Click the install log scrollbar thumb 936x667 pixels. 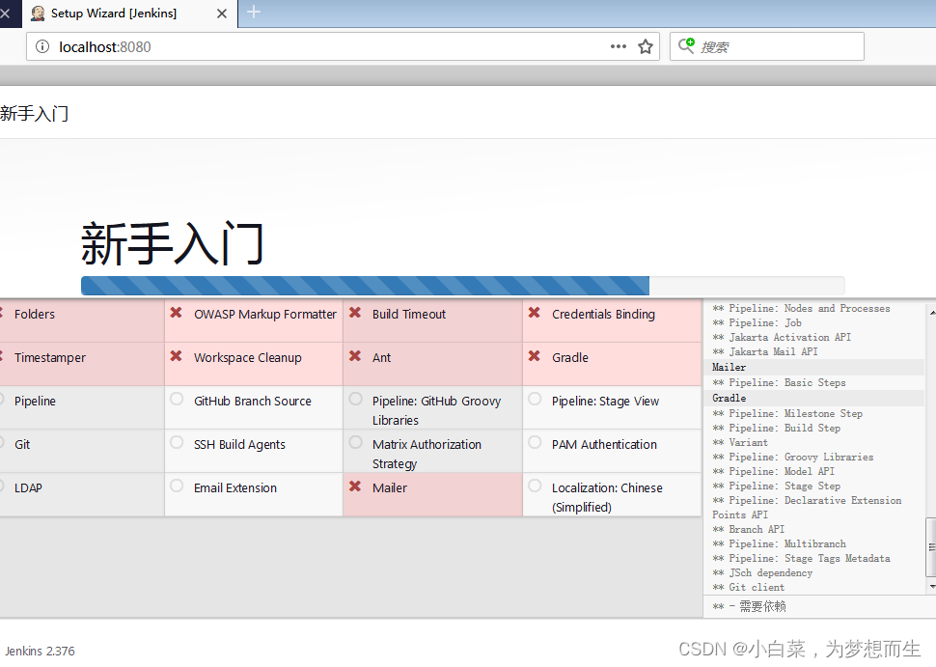[x=931, y=547]
